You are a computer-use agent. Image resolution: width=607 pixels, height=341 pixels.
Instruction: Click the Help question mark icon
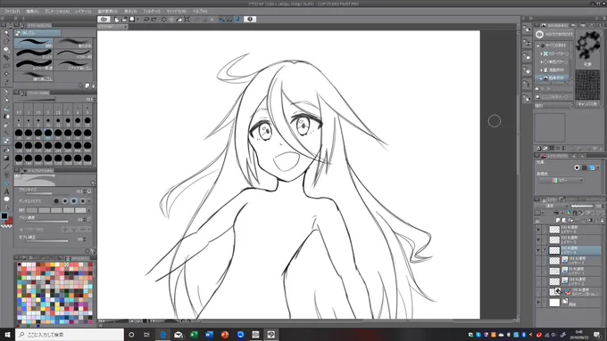point(250,20)
